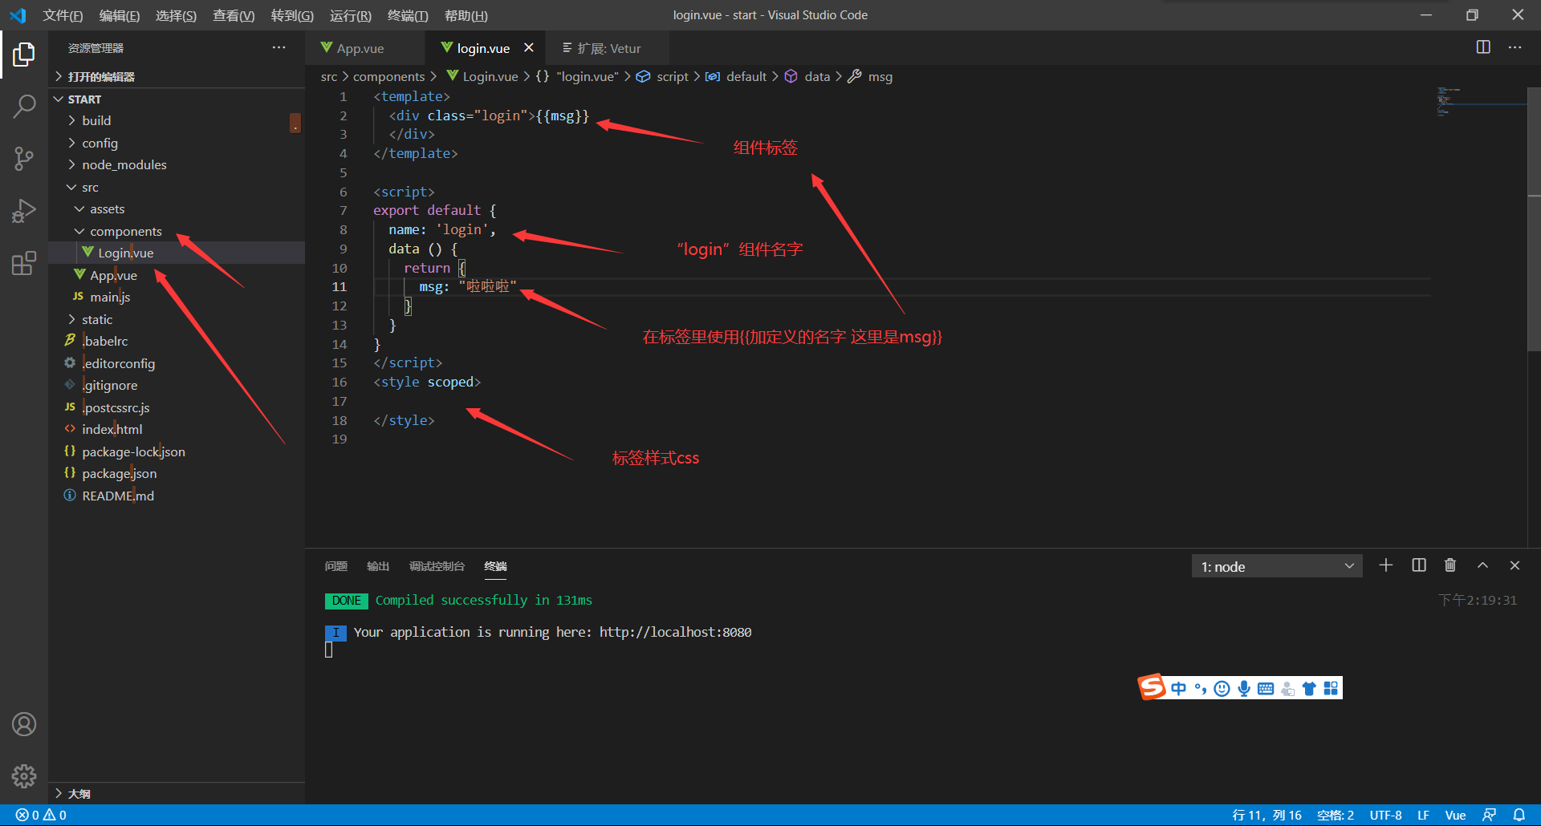Click the components breadcrumb segment
This screenshot has width=1541, height=826.
tap(388, 76)
